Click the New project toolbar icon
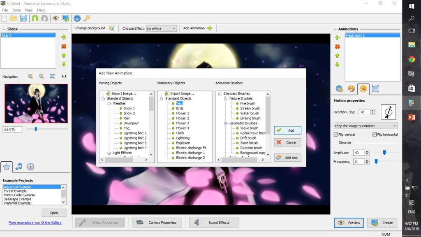 [x=4, y=18]
